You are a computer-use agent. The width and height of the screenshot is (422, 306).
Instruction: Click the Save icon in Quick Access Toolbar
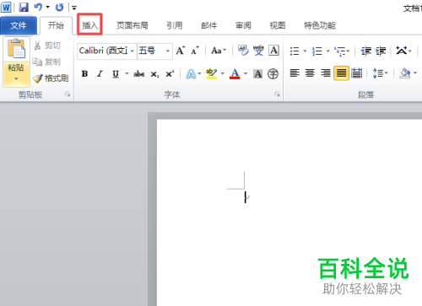pos(24,8)
